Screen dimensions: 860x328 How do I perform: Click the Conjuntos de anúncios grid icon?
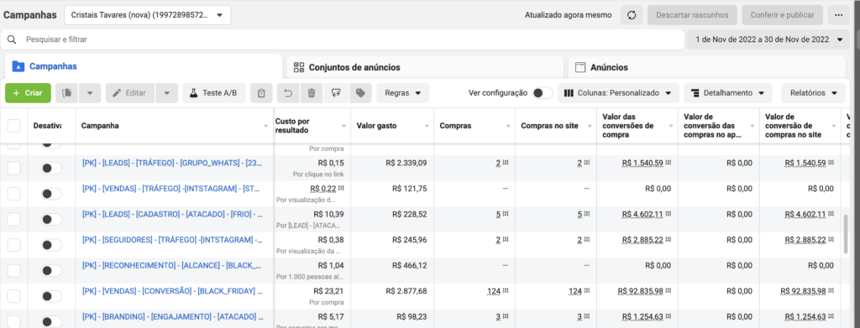(x=299, y=67)
